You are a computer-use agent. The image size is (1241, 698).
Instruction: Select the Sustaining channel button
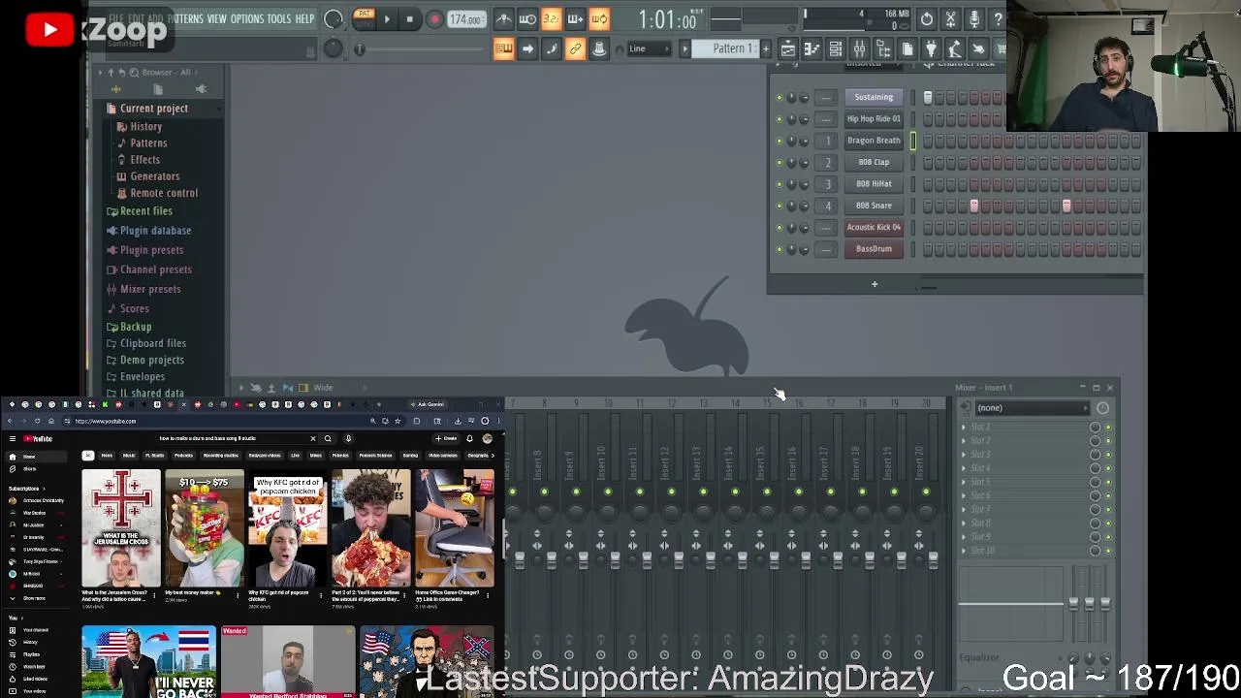point(874,97)
